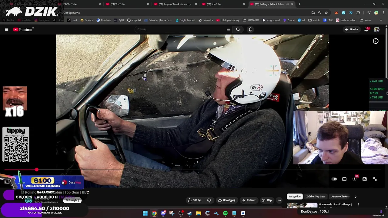Click the Pobierz download button
This screenshot has height=218, width=388.
click(x=249, y=200)
